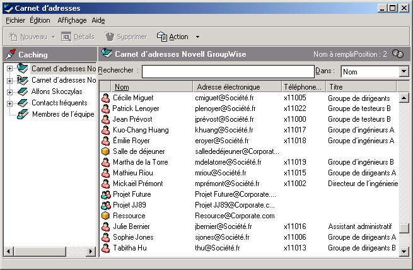413x270 pixels.
Task: Click the Contacts fréquents address book icon
Action: (23, 103)
